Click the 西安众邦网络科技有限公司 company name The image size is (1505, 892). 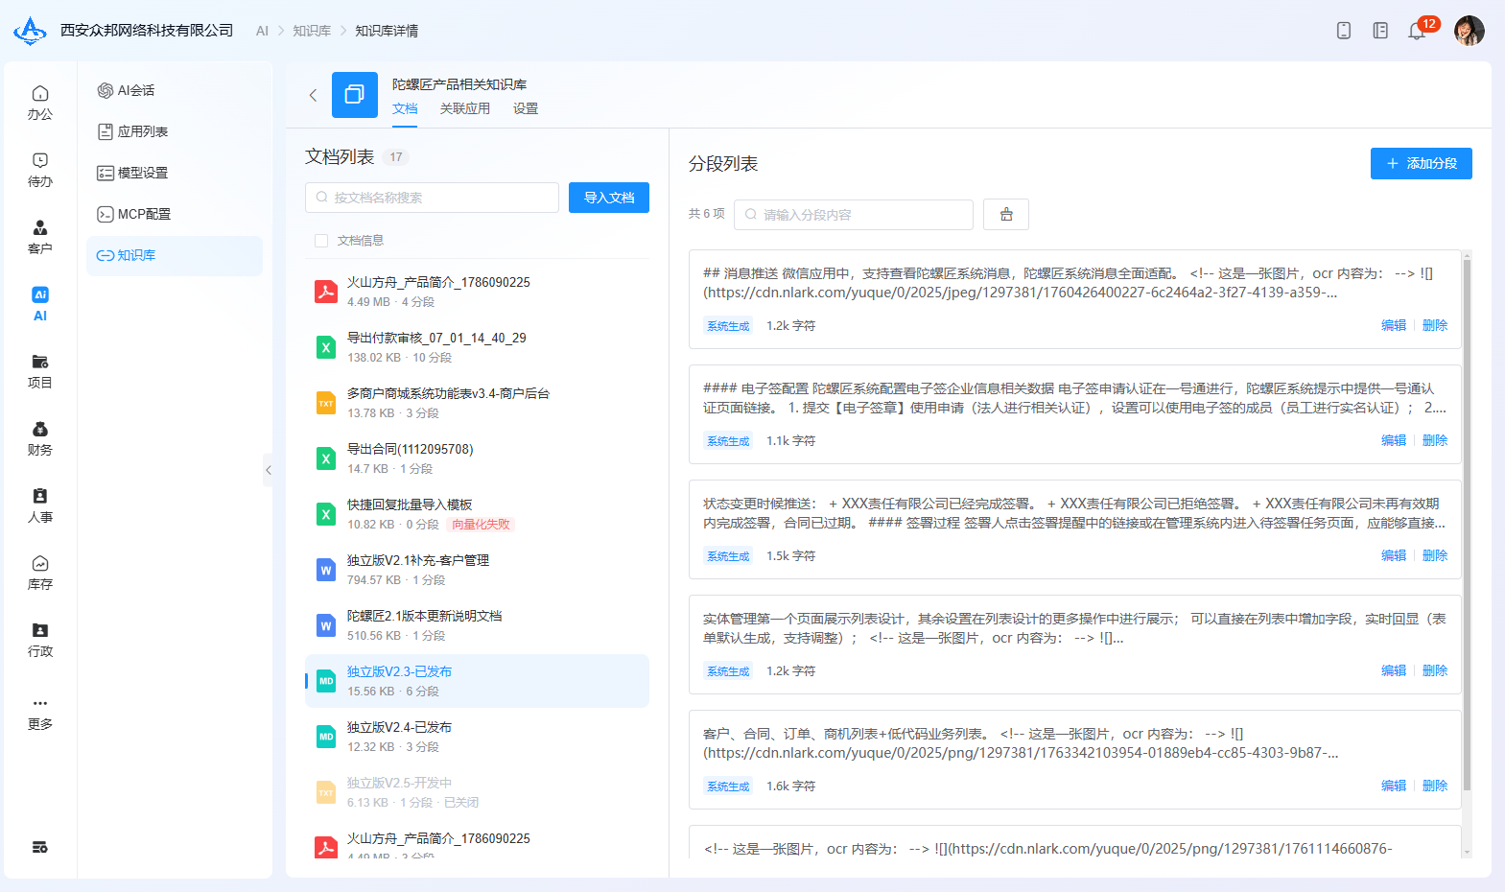147,31
